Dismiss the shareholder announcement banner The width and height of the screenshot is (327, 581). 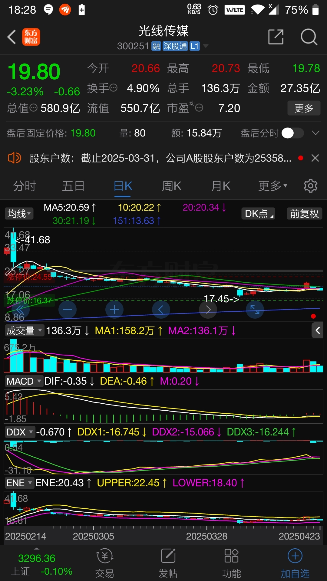315,158
